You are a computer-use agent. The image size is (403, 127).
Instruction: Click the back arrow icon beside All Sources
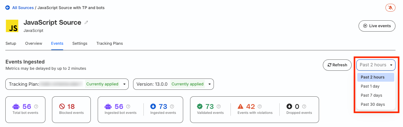[x=8, y=8]
